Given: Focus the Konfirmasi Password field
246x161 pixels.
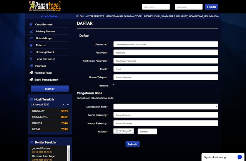Looking at the screenshot, I should coord(166,61).
